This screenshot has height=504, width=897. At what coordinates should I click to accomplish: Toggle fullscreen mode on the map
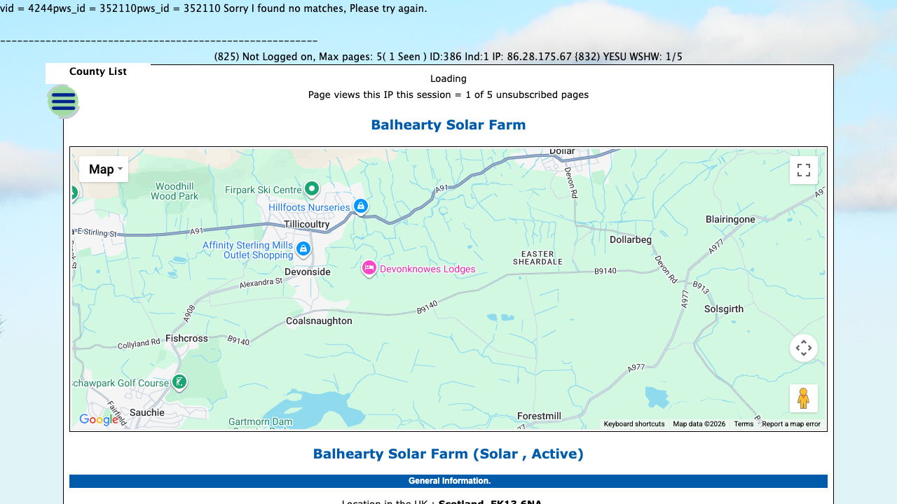click(x=803, y=170)
